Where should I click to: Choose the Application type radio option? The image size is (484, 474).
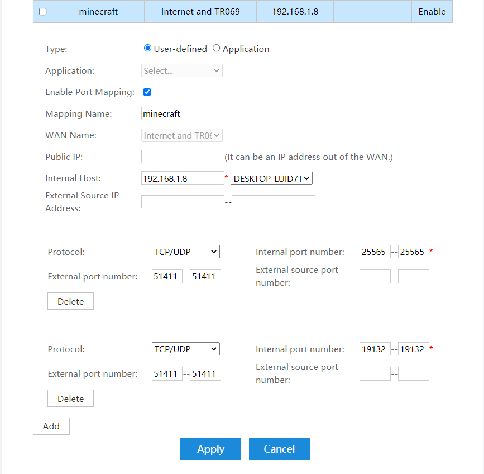point(217,49)
